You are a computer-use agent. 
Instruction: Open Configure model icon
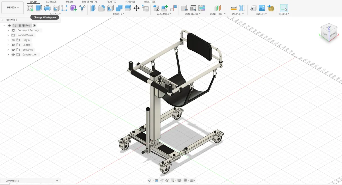tap(184, 8)
